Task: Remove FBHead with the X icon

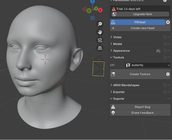Action: coord(168,22)
